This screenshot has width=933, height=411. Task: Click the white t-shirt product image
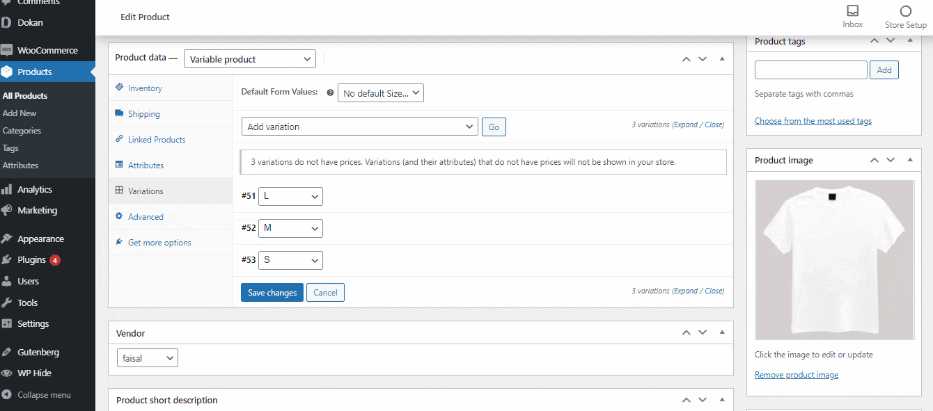point(834,260)
